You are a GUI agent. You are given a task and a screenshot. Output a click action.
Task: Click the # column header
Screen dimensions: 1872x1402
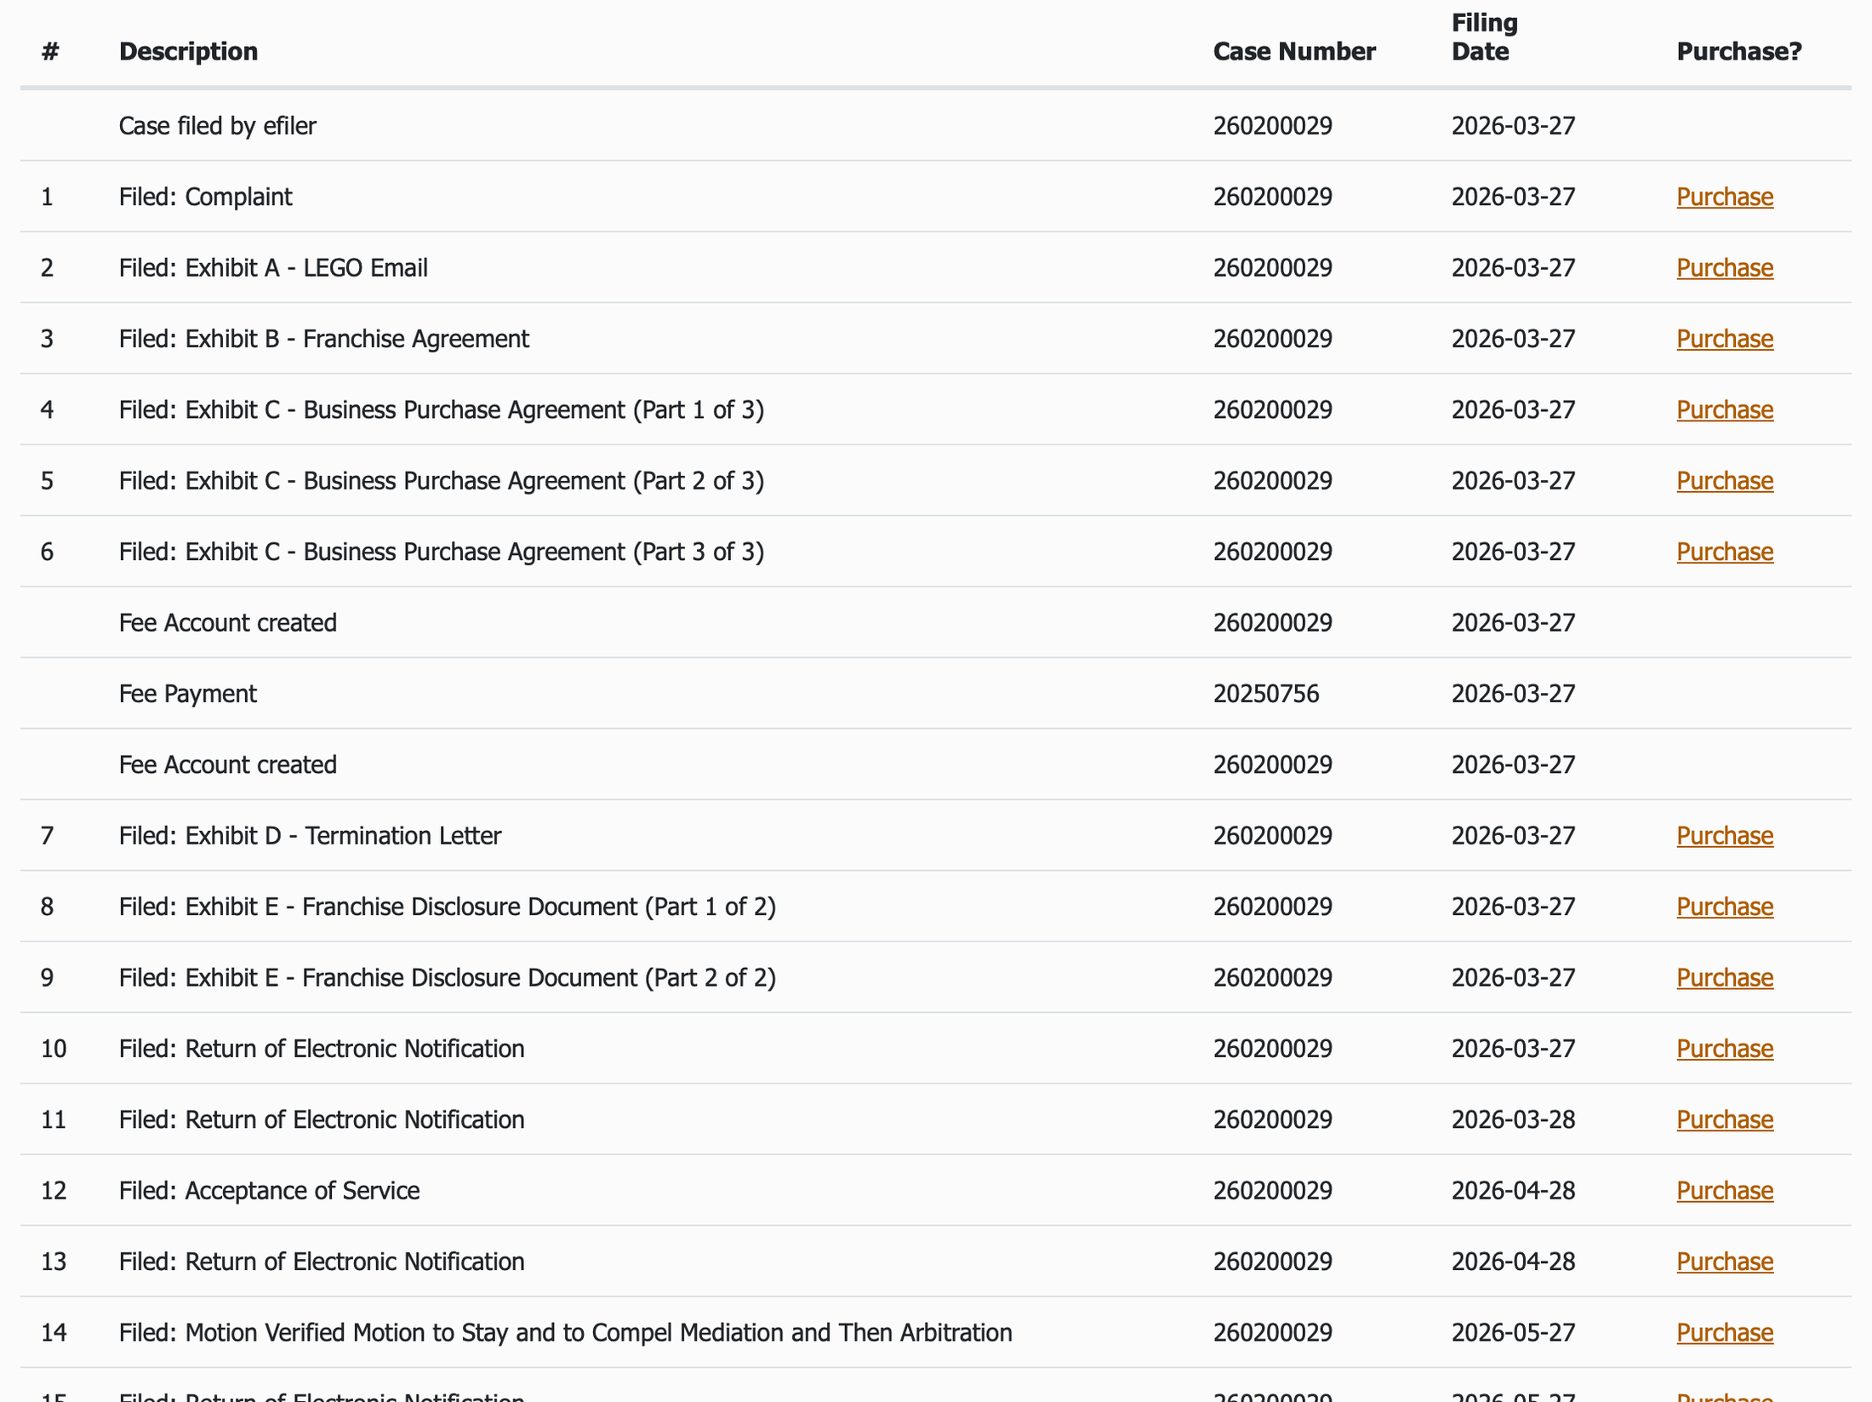point(50,51)
